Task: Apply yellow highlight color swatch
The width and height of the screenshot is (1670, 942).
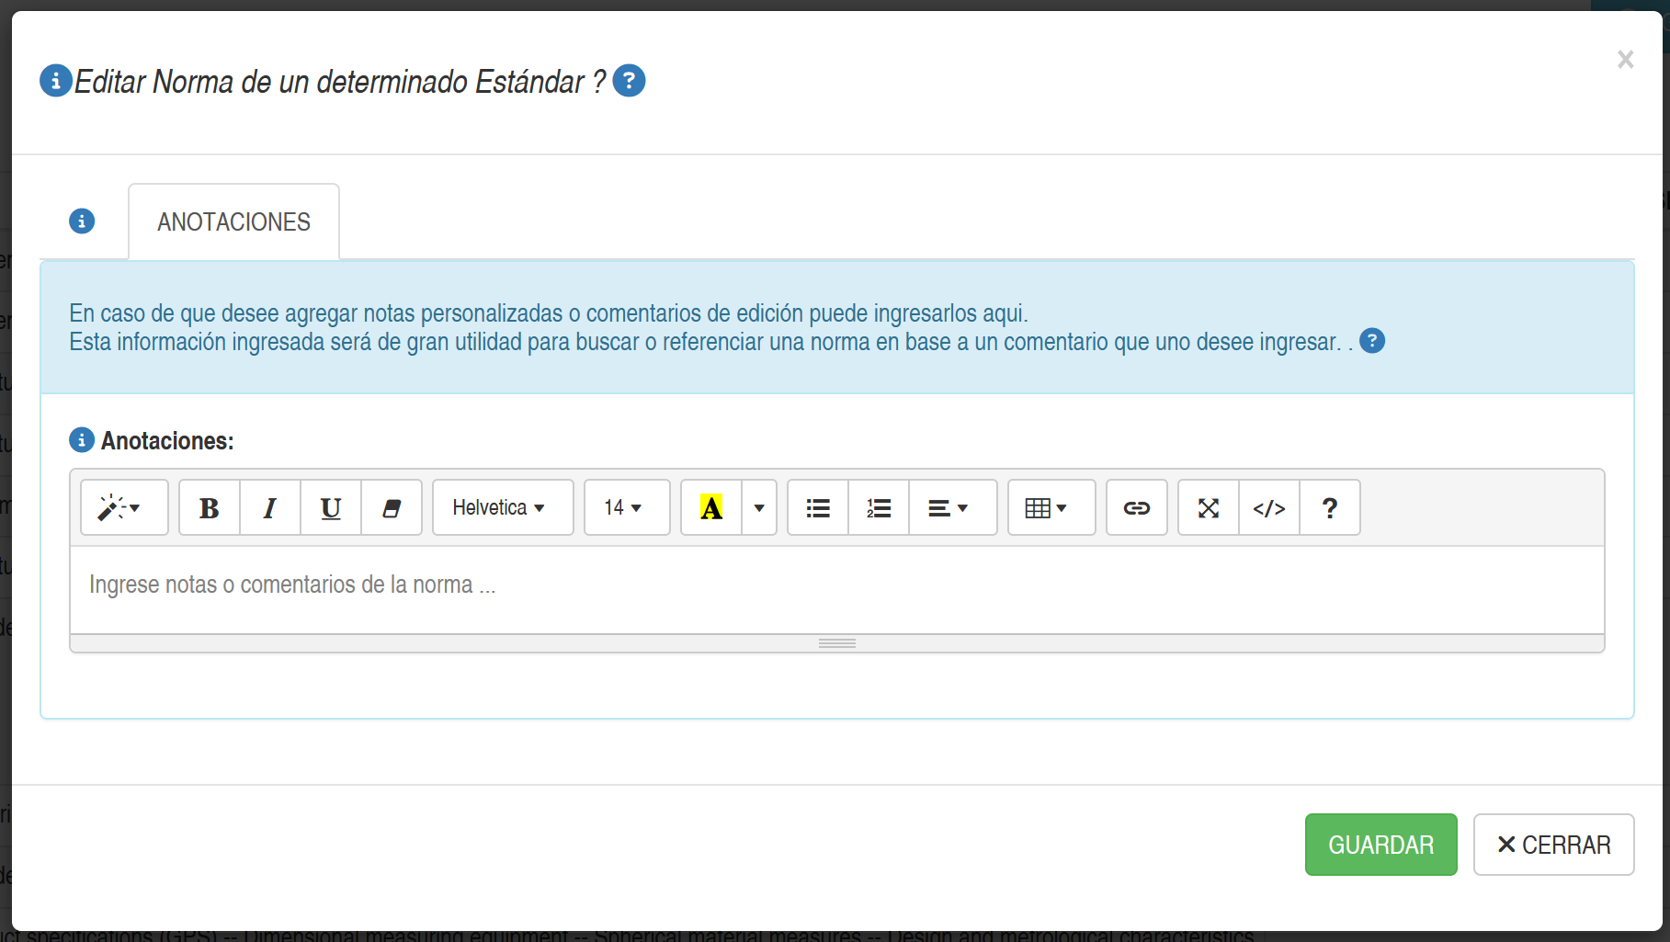Action: [x=711, y=508]
